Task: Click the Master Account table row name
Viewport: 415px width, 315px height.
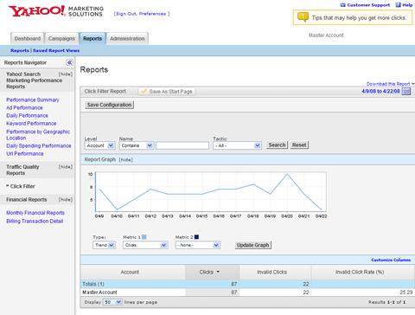Action: [x=99, y=292]
